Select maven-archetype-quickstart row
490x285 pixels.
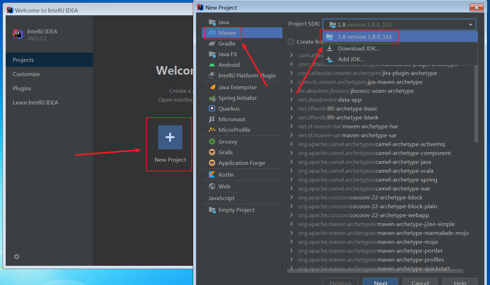pyautogui.click(x=381, y=268)
